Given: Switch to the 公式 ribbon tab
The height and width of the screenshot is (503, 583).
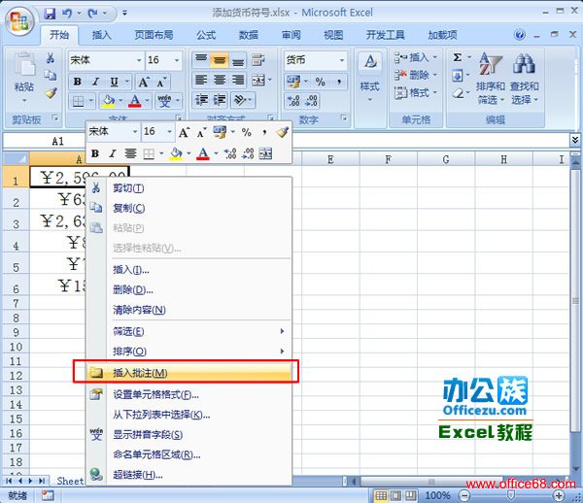Looking at the screenshot, I should click(206, 35).
